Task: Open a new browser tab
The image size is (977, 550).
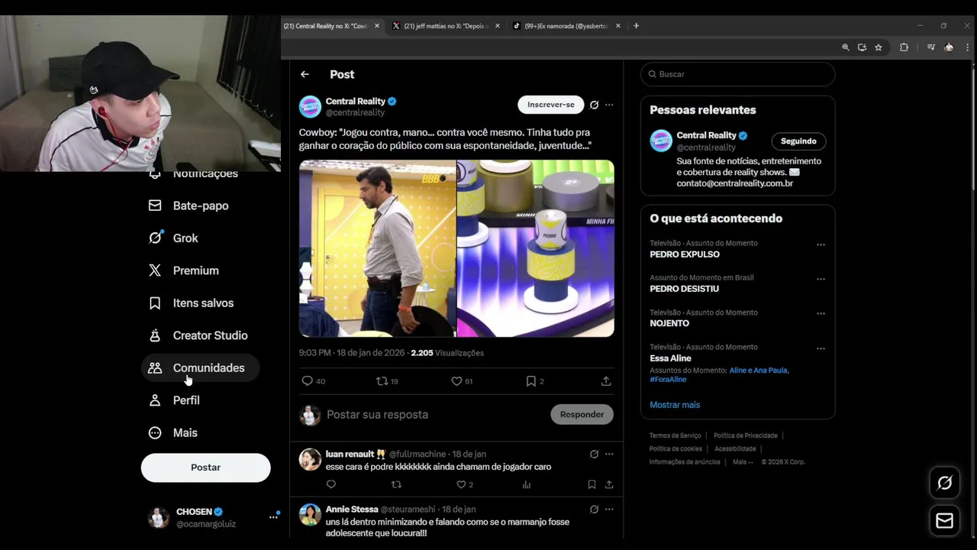Action: (636, 26)
